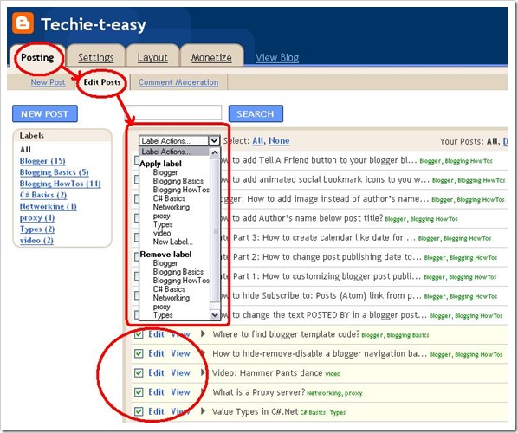Select Networking under Apply label

[x=172, y=207]
